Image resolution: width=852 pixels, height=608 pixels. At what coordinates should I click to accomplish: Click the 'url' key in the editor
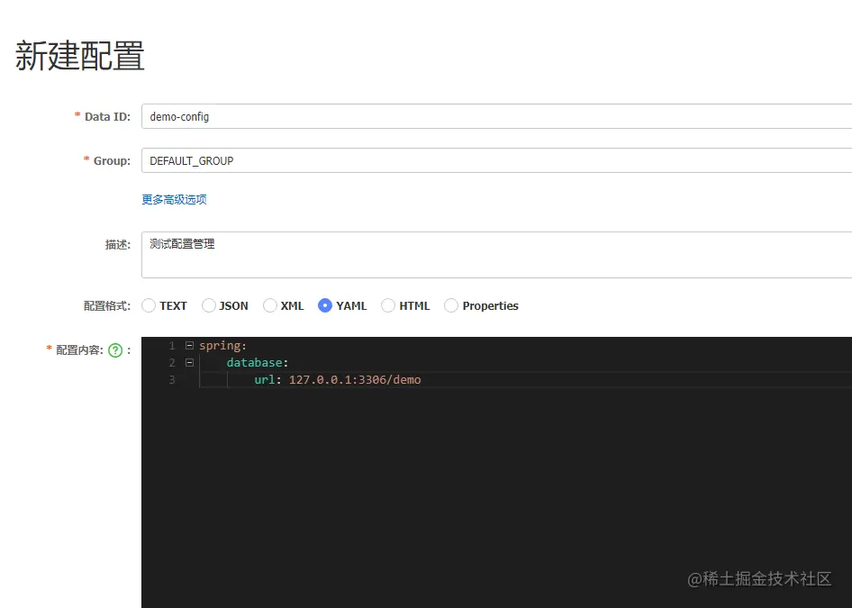pos(265,379)
